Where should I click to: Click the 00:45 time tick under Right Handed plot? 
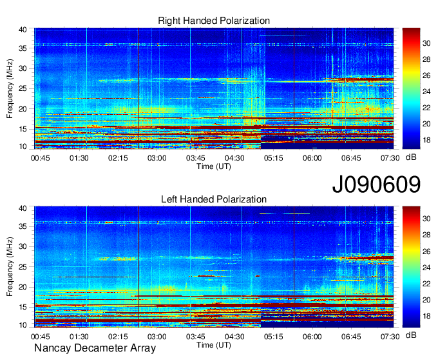[40, 158]
